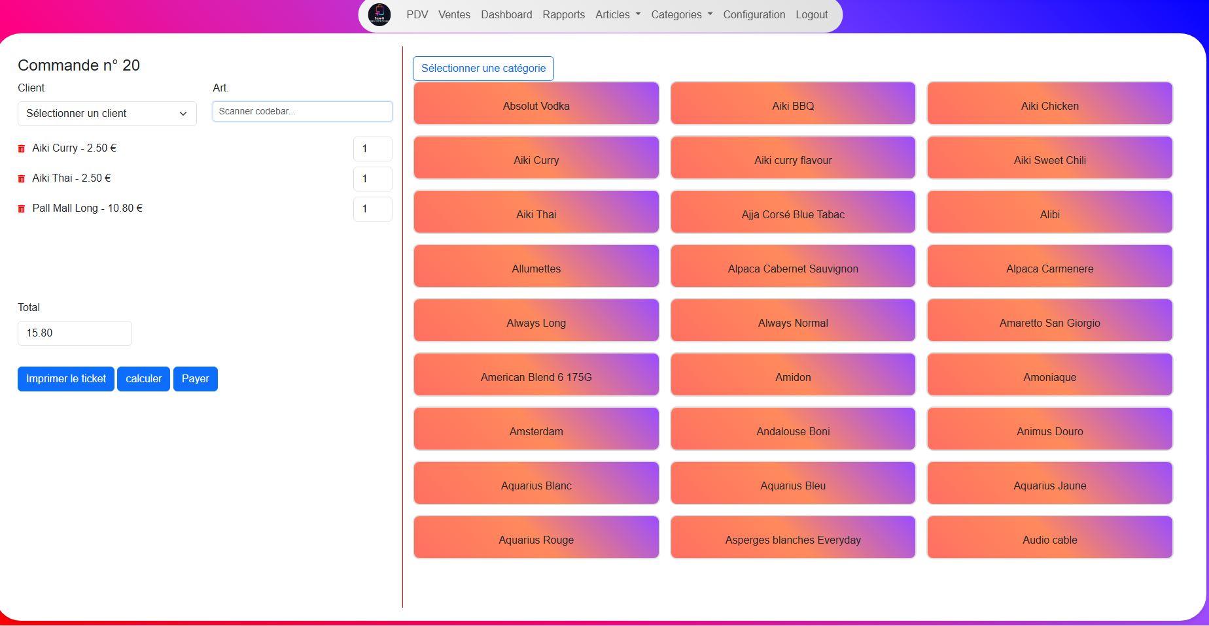Screen dimensions: 1209x626
Task: Choose the Amsterdam product tile
Action: 536,429
